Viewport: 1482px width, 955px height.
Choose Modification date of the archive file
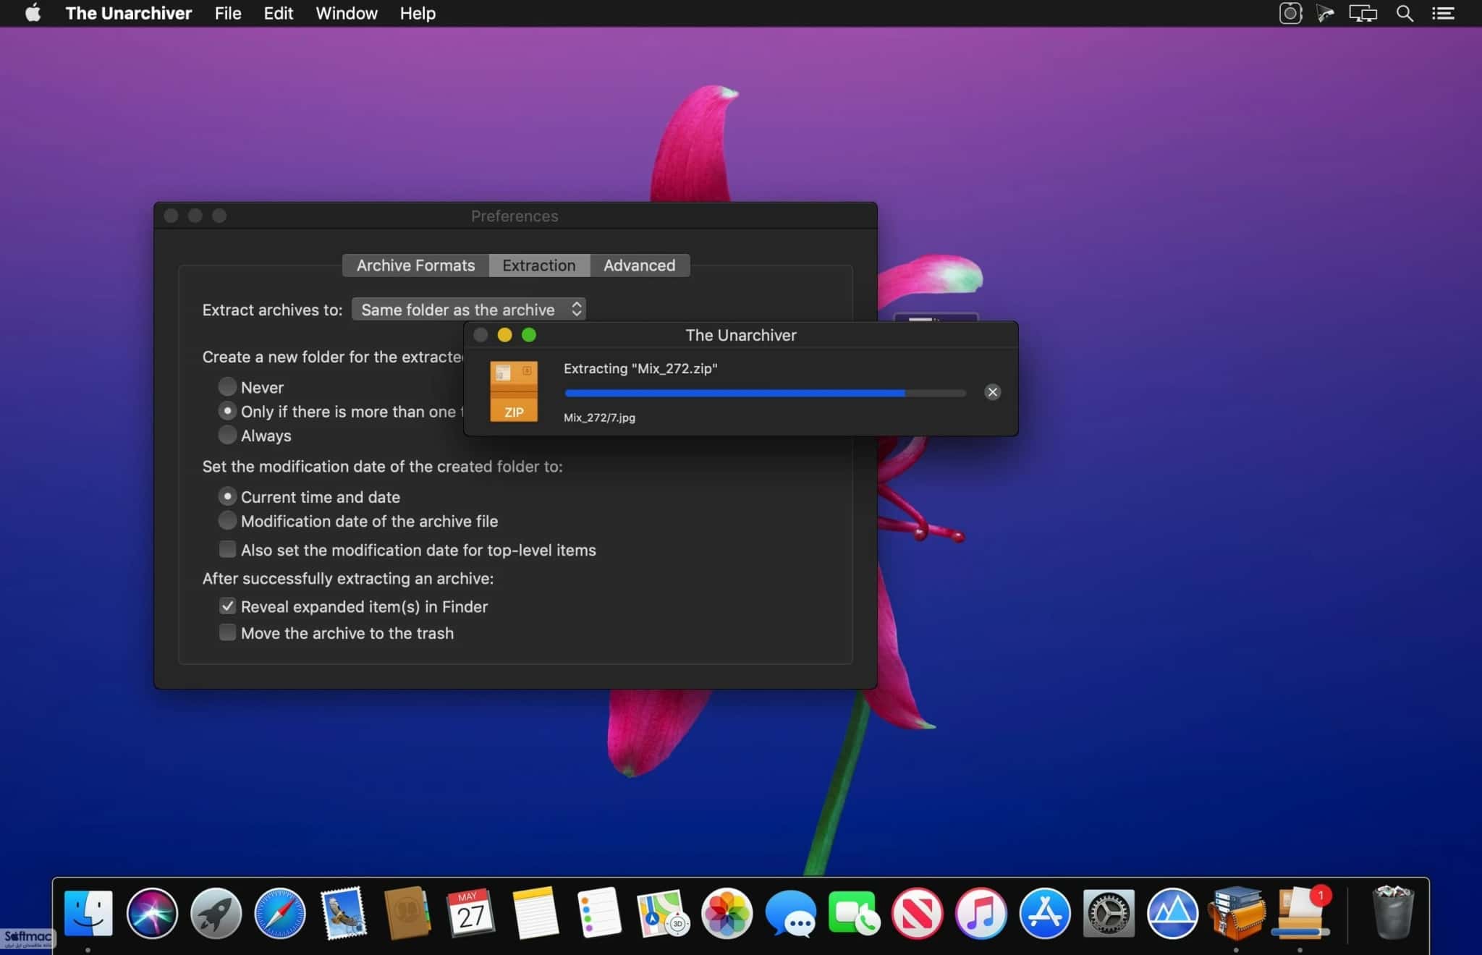point(227,520)
